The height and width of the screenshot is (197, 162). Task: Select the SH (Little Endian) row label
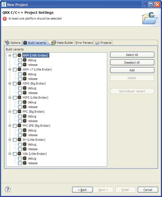click(x=34, y=140)
